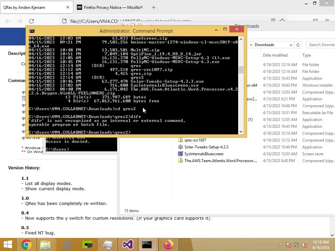Click the Firefox address bar URL
This screenshot has width=335, height=251.
(130, 21)
